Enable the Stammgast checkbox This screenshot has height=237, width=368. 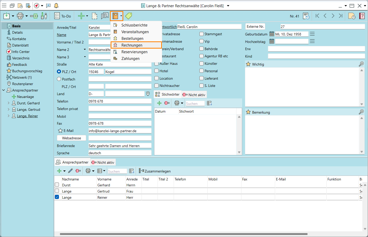[201, 34]
